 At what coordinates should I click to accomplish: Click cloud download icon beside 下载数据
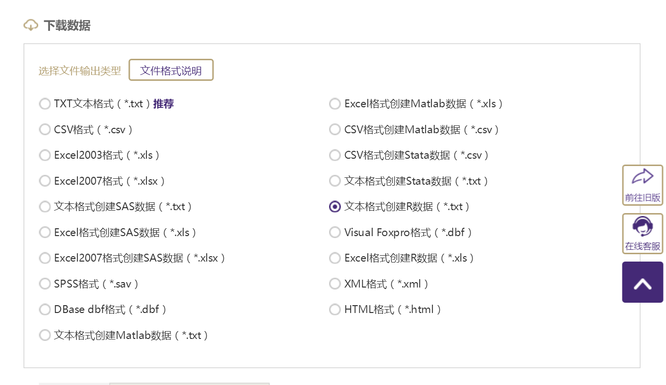tap(31, 25)
